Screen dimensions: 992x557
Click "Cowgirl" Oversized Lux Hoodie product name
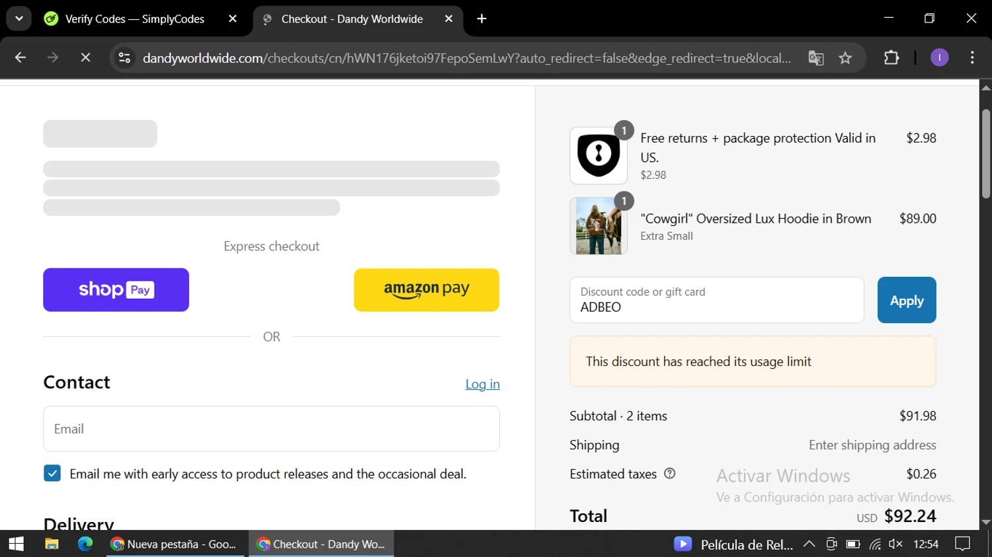[x=755, y=219]
